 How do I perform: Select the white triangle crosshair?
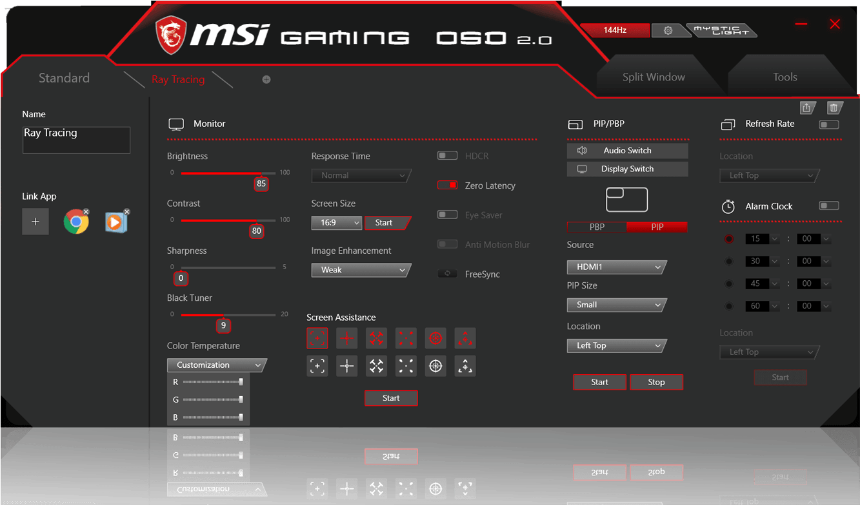[x=465, y=366]
